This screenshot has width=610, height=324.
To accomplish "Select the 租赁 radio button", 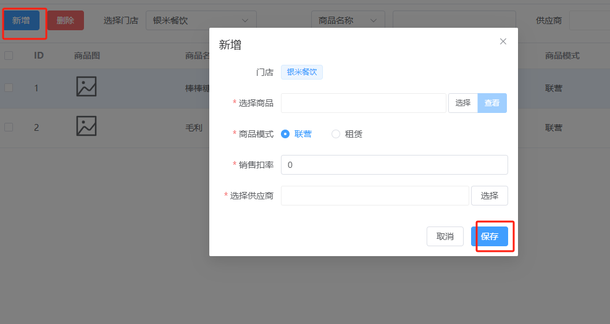I will click(336, 134).
